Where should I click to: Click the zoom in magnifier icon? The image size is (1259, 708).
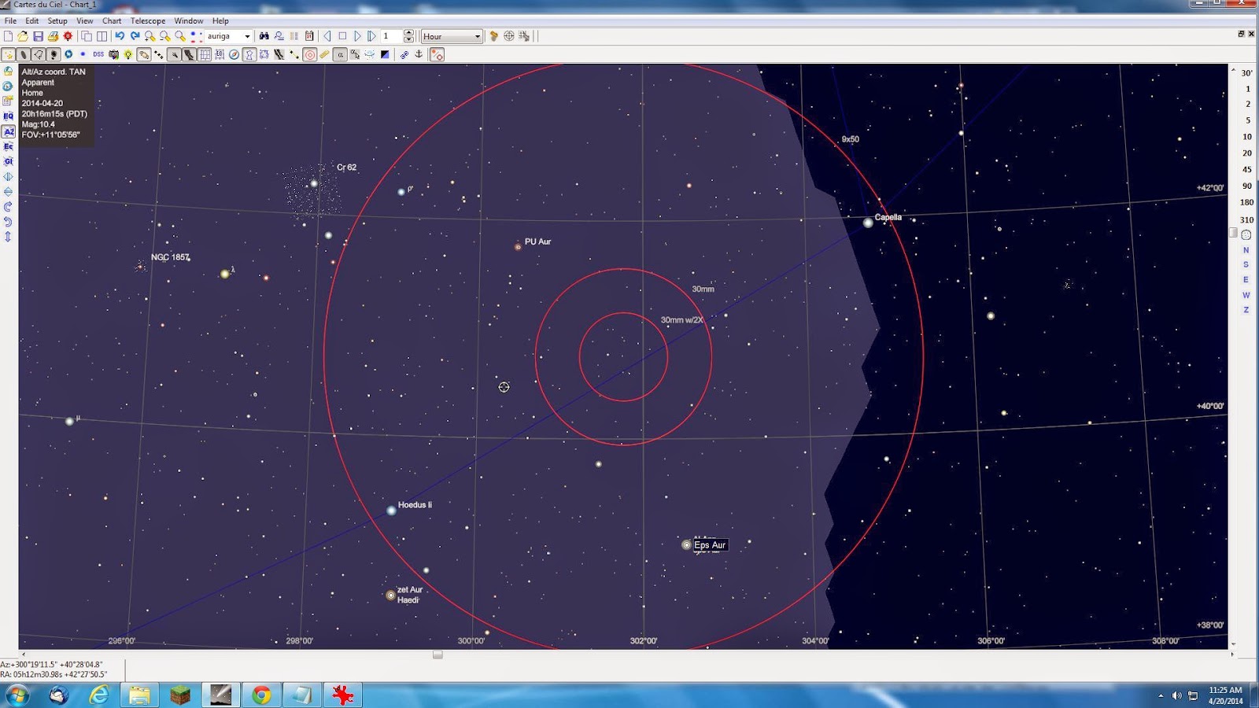click(150, 36)
